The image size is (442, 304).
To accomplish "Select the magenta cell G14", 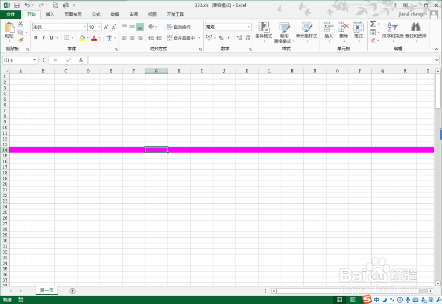I will [x=156, y=150].
